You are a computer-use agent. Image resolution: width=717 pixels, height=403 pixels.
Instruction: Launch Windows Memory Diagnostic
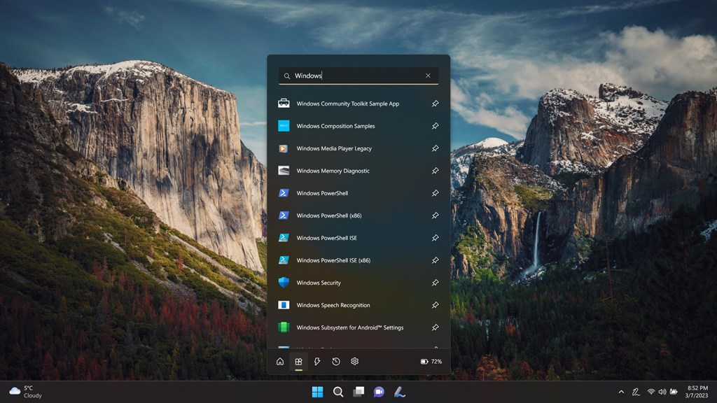click(x=358, y=171)
